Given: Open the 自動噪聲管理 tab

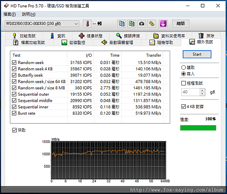Looking at the screenshot, I should (x=117, y=42).
